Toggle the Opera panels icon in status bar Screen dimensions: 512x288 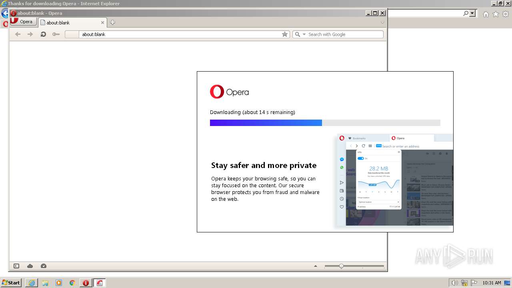(x=16, y=266)
